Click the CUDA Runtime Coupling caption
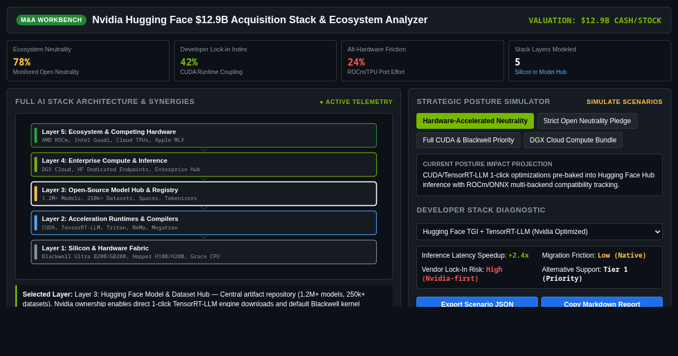 coord(211,72)
